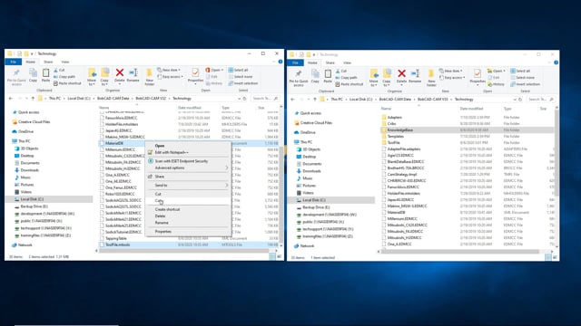Click Copy path in right window ribbon
581x326 pixels.
click(347, 78)
